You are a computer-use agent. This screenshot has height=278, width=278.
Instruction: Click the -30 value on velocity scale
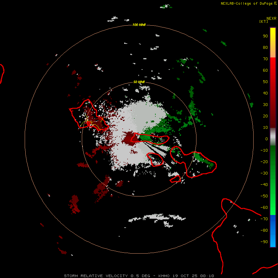pyautogui.click(x=264, y=173)
